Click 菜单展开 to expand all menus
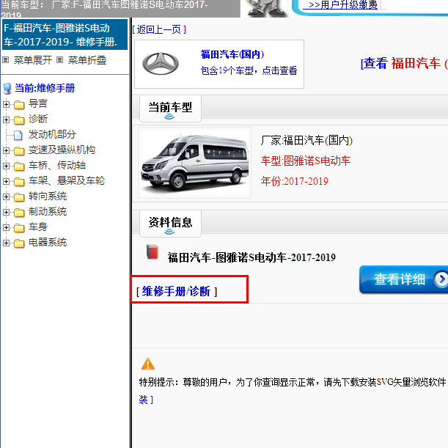This screenshot has height=448, width=448. pyautogui.click(x=33, y=60)
